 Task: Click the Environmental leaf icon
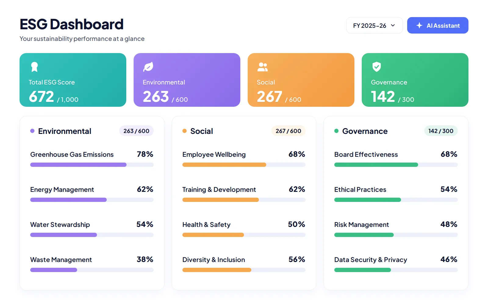pos(148,67)
